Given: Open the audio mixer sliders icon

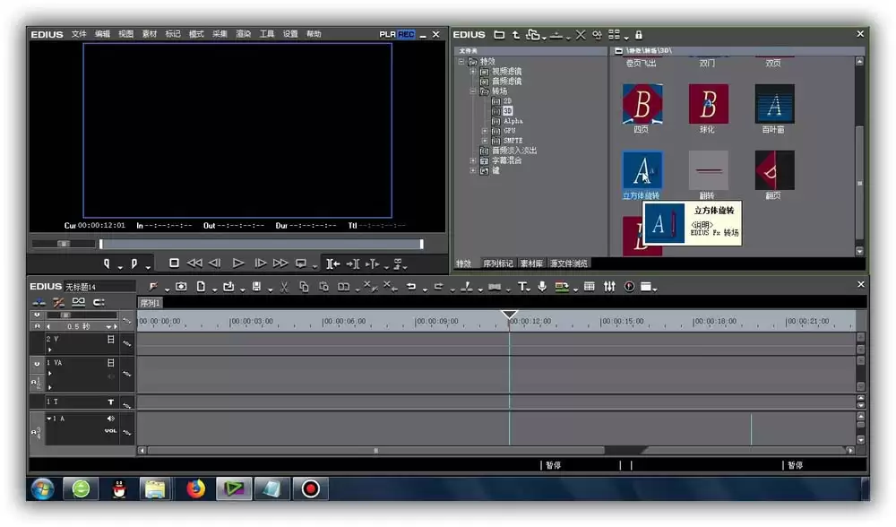Looking at the screenshot, I should click(x=609, y=287).
